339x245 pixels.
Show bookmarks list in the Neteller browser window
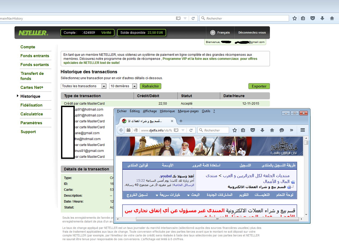click(303, 18)
